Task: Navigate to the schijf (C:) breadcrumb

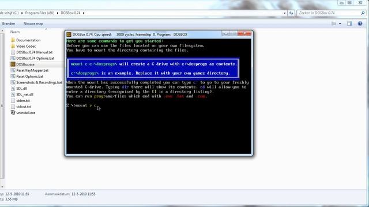Action: [9, 13]
